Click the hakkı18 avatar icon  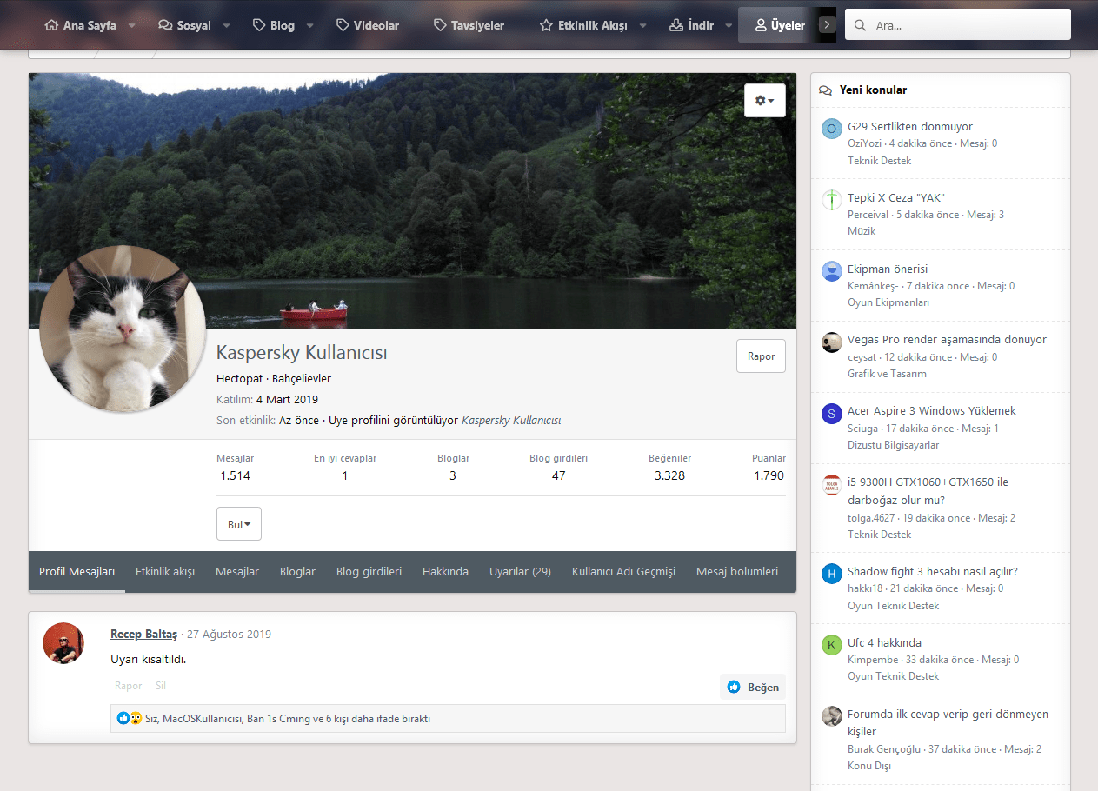pyautogui.click(x=832, y=574)
